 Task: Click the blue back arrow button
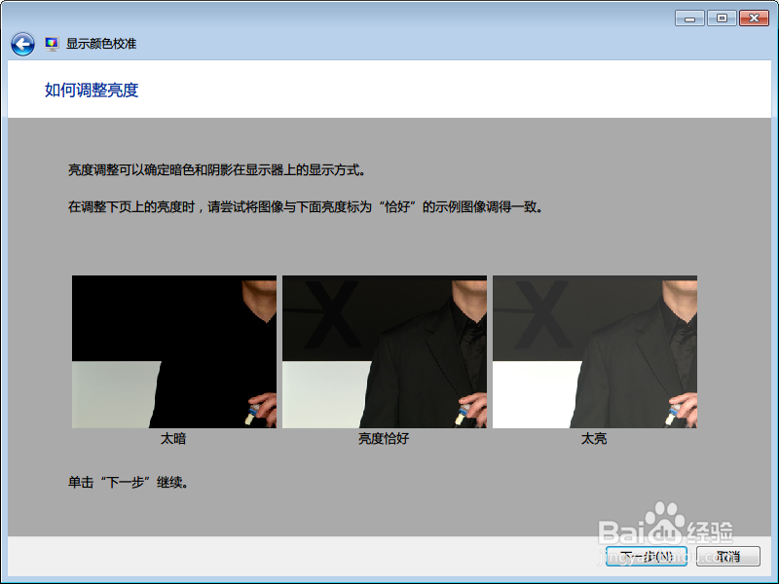[x=20, y=42]
